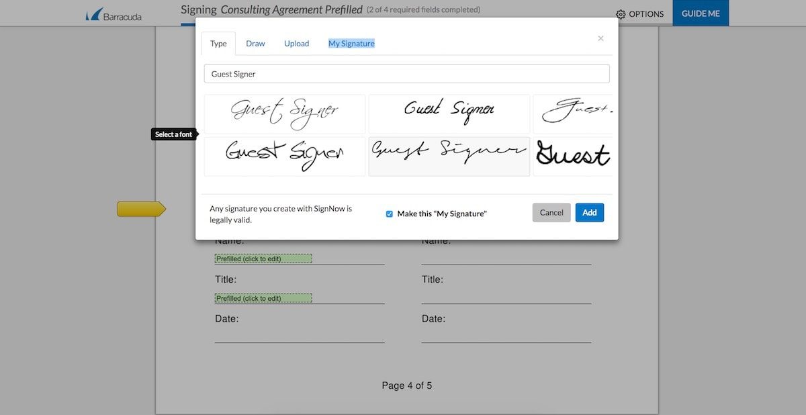Choose the bottom-left looping signature font

pos(285,156)
